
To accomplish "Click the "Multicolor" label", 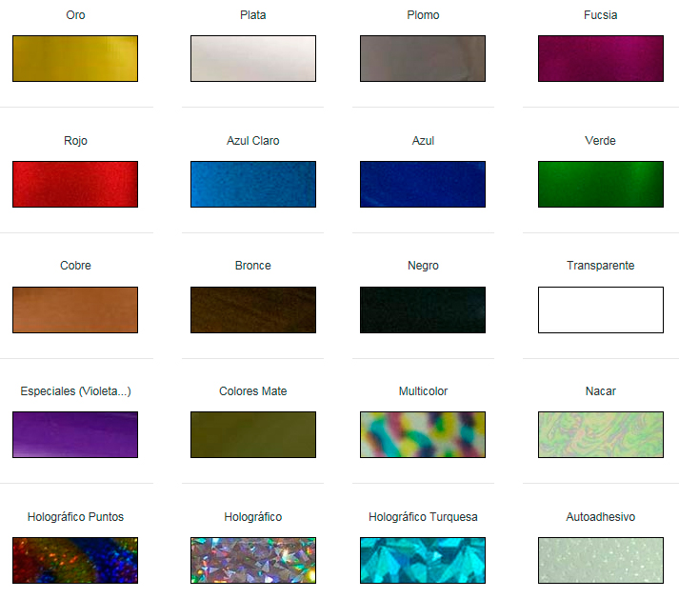I will pos(423,391).
